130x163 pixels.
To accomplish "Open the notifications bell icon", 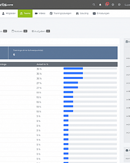I will (x=100, y=5).
